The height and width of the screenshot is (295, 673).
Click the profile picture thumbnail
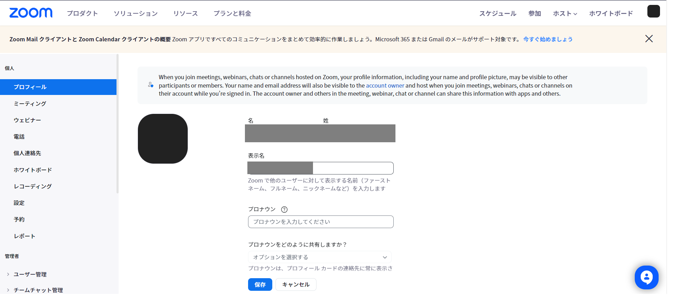pos(163,139)
